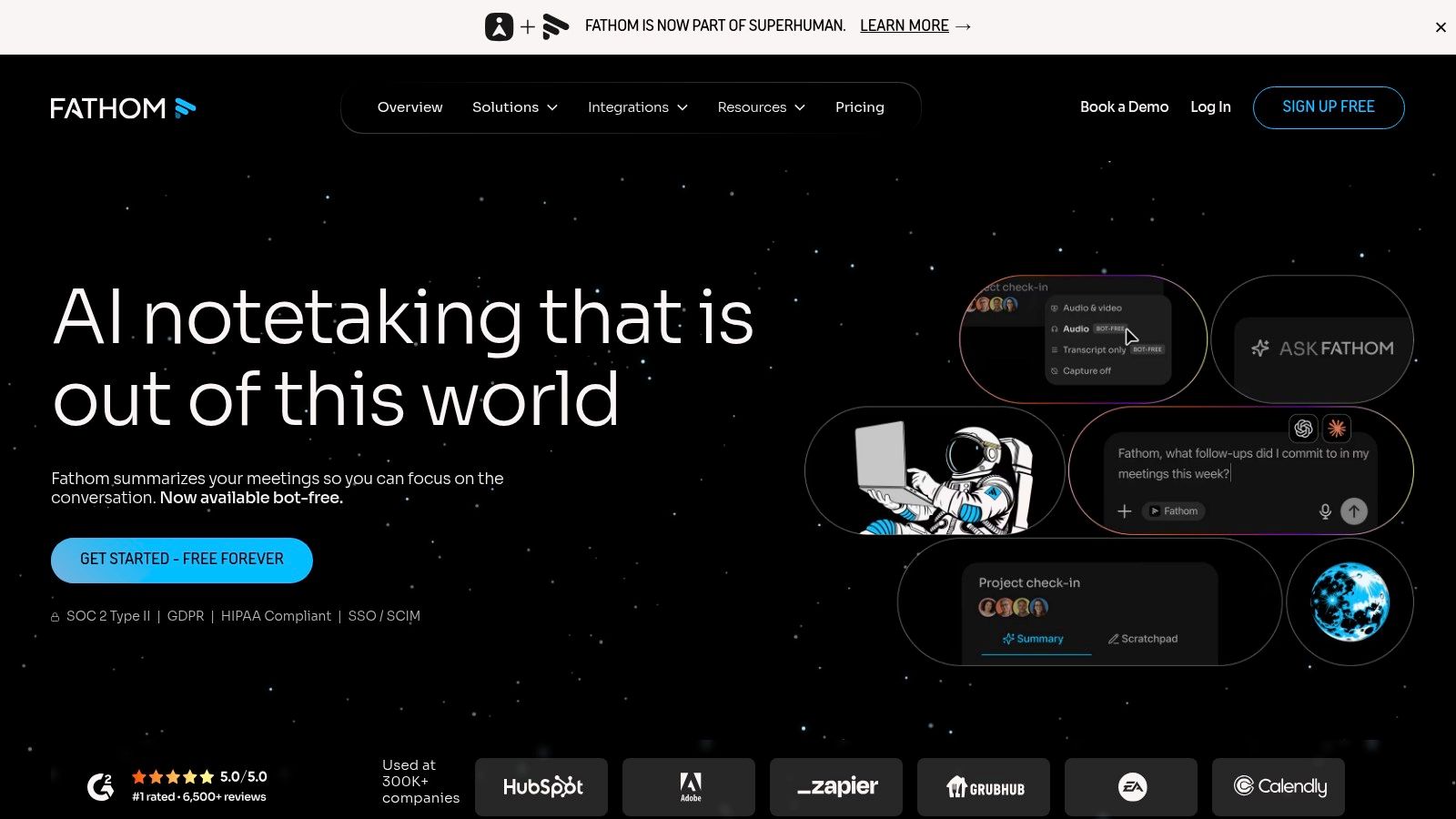1456x819 pixels.
Task: Click the ChatGPT icon above the chat box
Action: [1304, 429]
